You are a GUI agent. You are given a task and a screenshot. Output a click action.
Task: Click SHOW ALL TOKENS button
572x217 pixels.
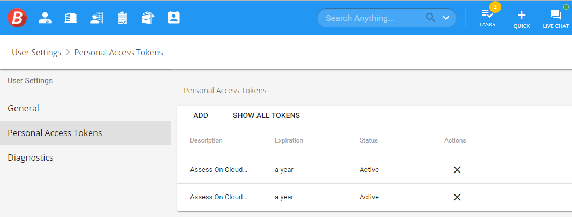[266, 115]
